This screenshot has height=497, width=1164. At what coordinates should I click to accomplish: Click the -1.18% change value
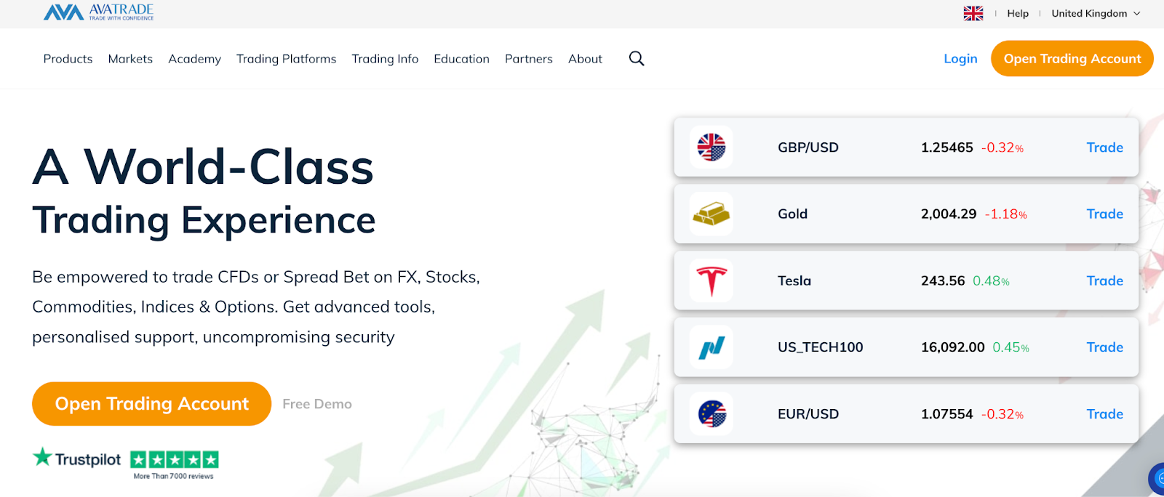coord(1005,214)
